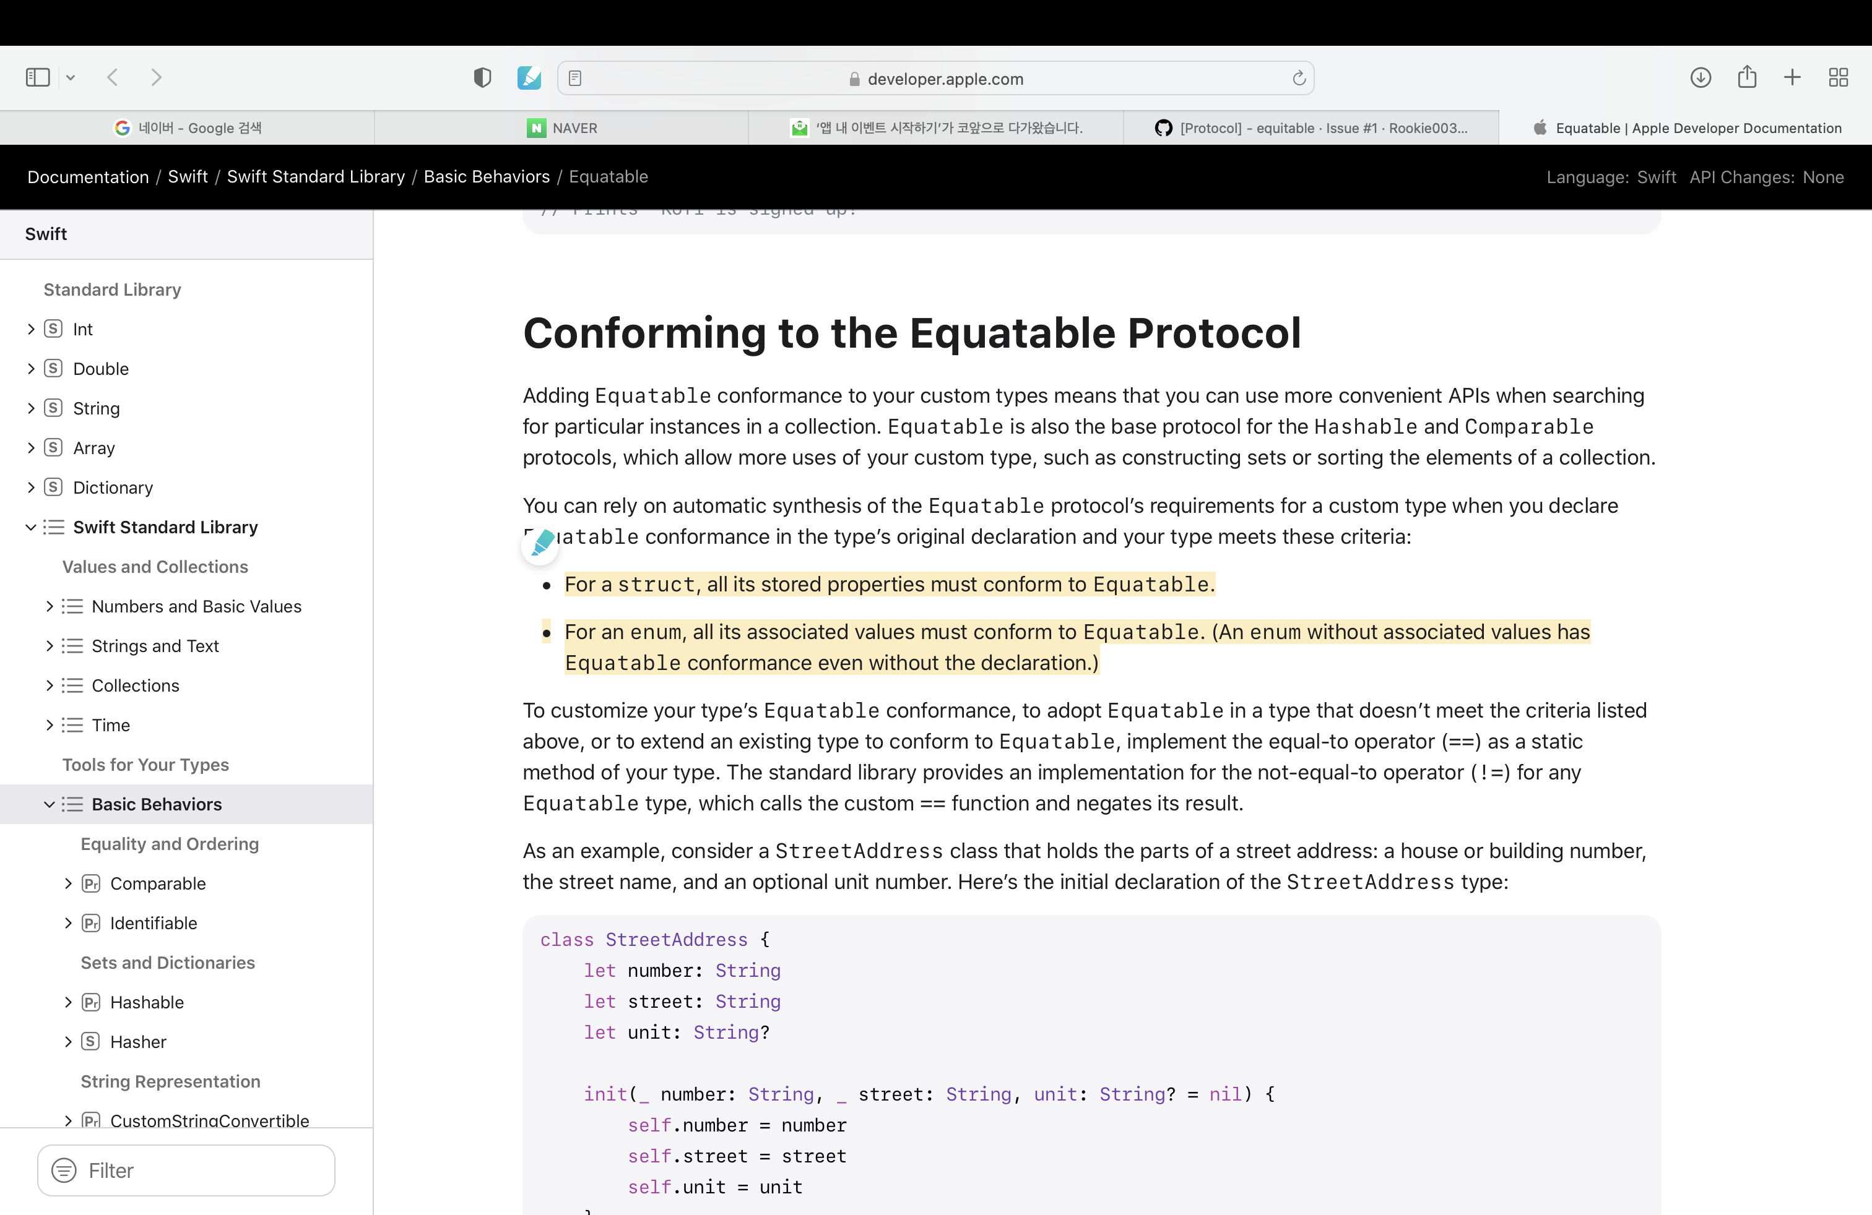The width and height of the screenshot is (1872, 1215).
Task: Show the tab overview grid
Action: click(x=1838, y=77)
